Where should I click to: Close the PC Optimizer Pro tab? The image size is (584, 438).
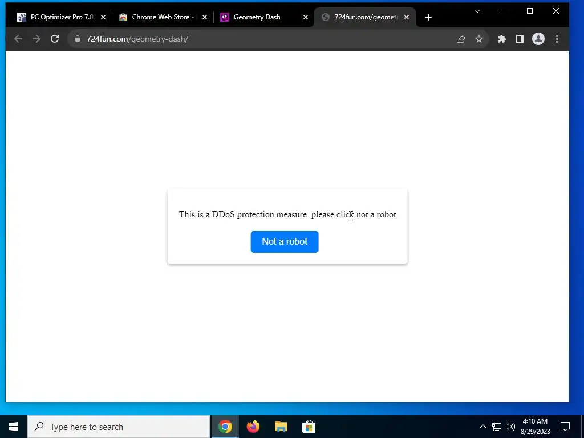click(x=103, y=17)
